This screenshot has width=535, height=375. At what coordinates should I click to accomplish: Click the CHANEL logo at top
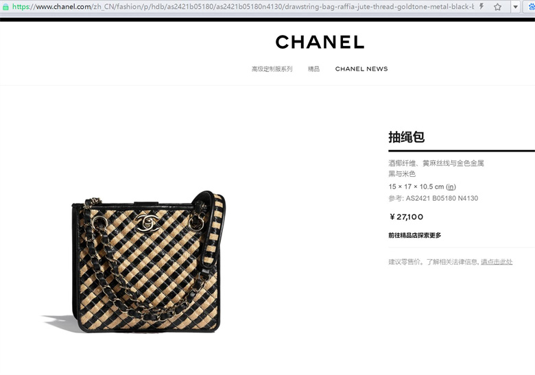pyautogui.click(x=320, y=43)
